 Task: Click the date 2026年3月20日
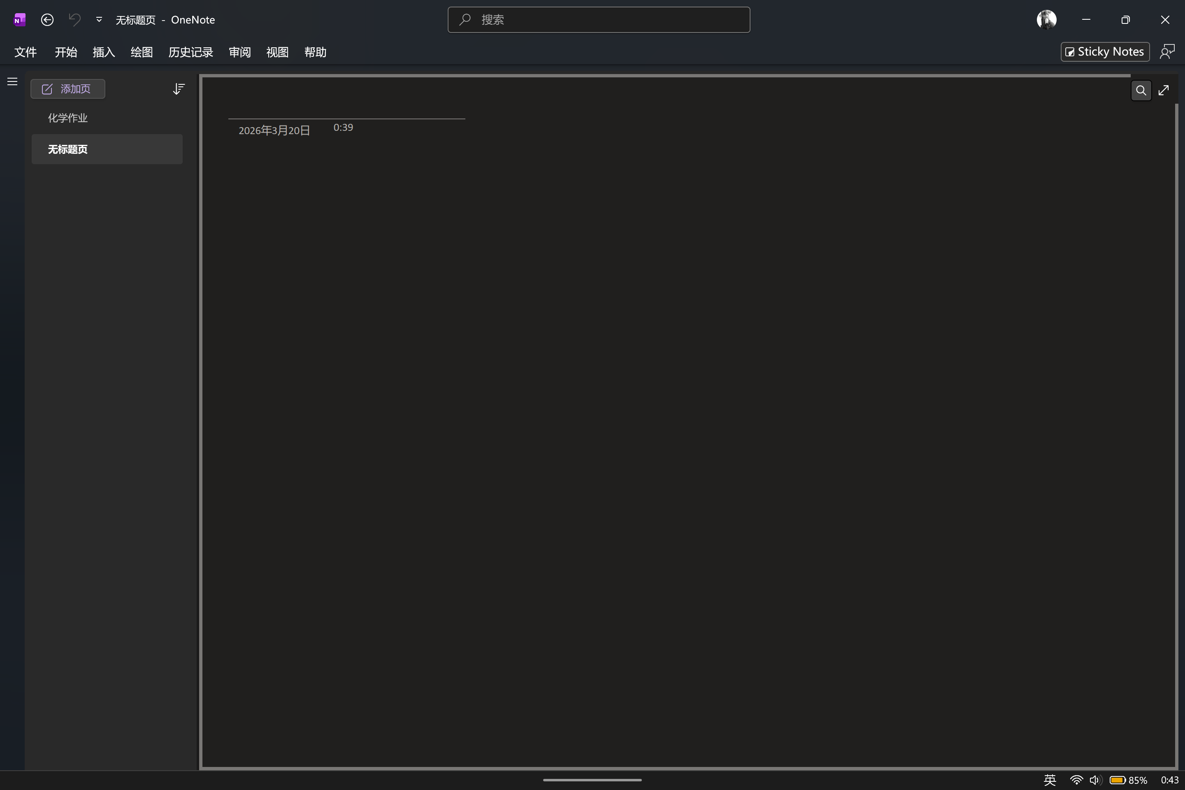click(274, 130)
